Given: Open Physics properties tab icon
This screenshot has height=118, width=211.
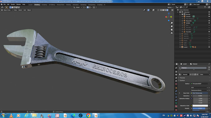Looking at the screenshot, I should [176, 97].
